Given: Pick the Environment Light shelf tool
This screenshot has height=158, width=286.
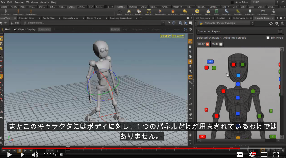Looking at the screenshot, I should [x=197, y=12].
